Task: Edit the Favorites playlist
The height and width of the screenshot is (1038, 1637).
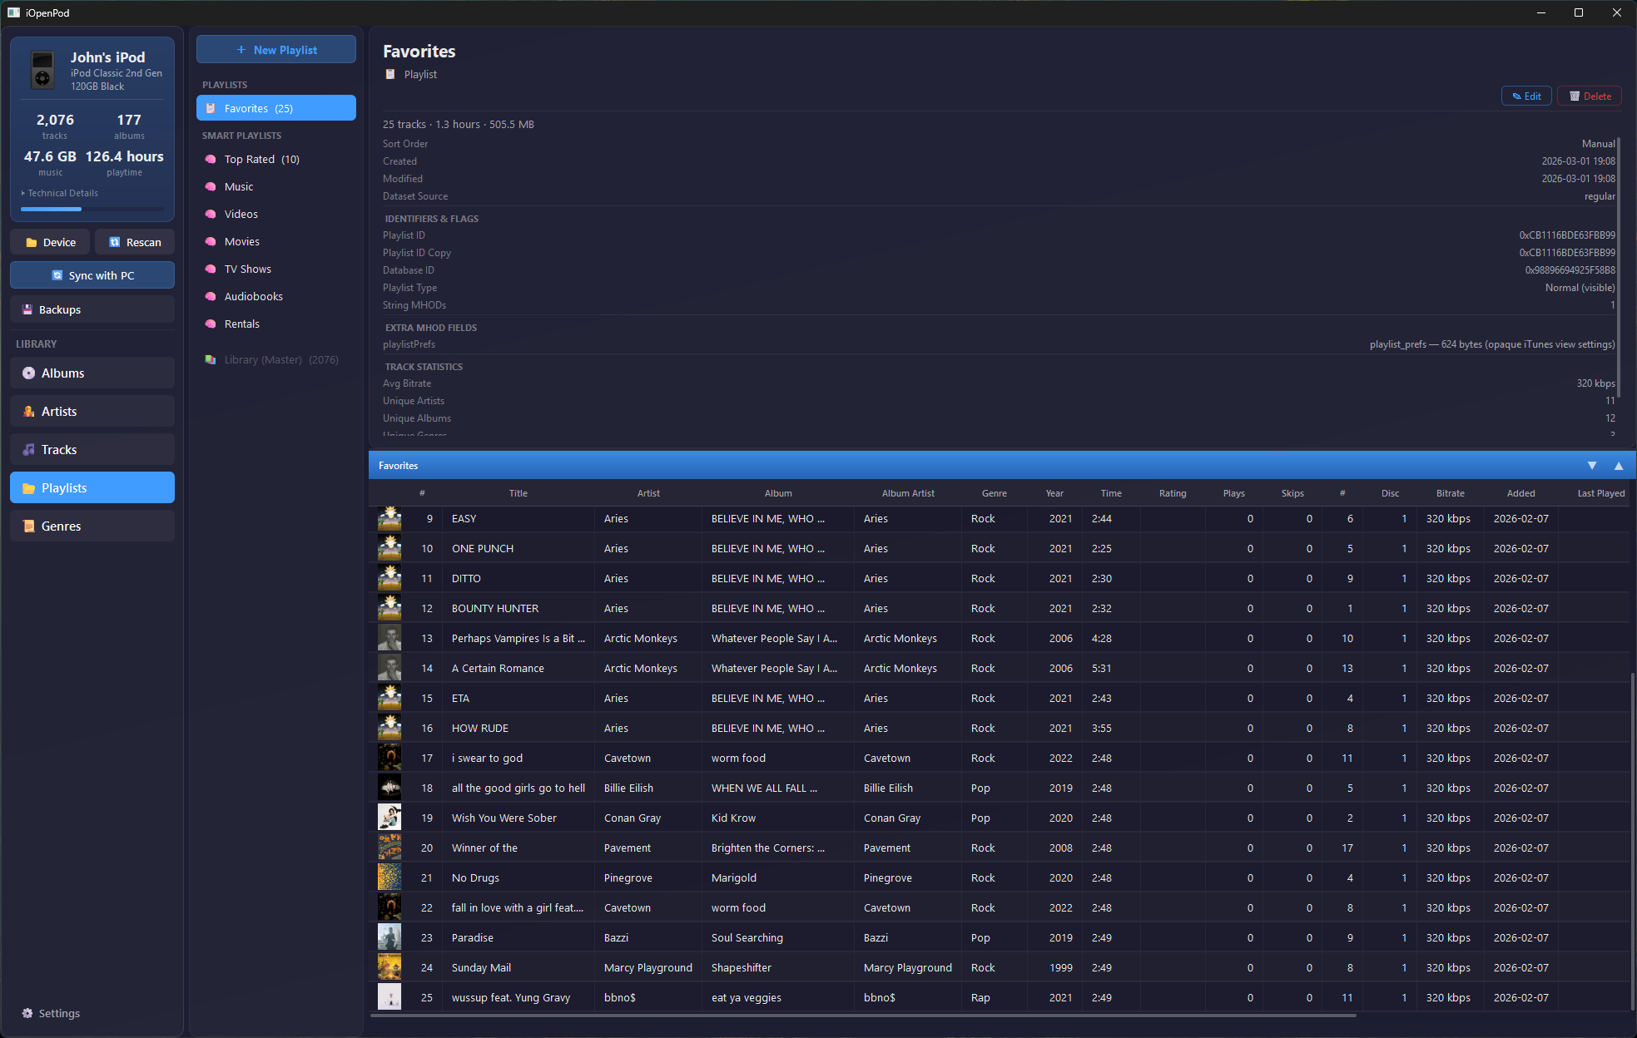Action: 1525,96
